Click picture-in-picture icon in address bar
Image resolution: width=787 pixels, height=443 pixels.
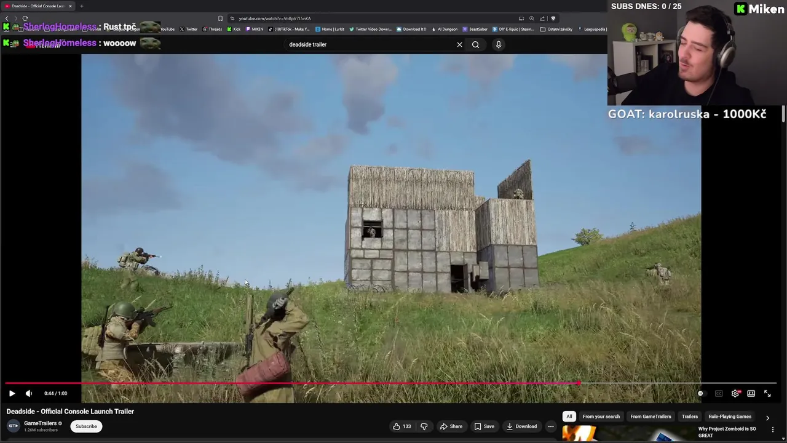point(521,18)
